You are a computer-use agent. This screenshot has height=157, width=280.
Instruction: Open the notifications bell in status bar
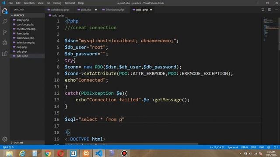pyautogui.click(x=276, y=147)
